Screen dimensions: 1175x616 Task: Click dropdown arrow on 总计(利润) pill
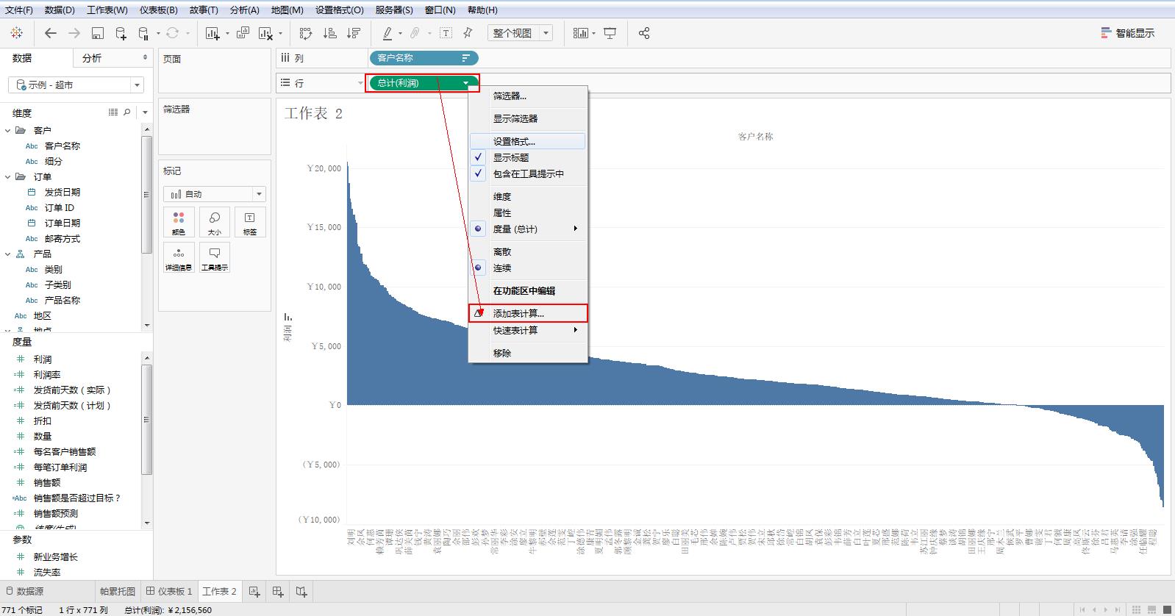point(466,83)
